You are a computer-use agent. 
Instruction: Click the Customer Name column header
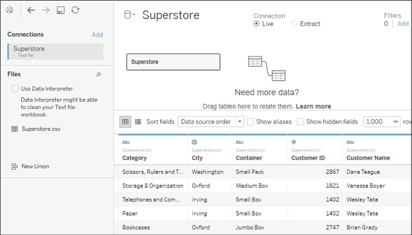click(368, 158)
